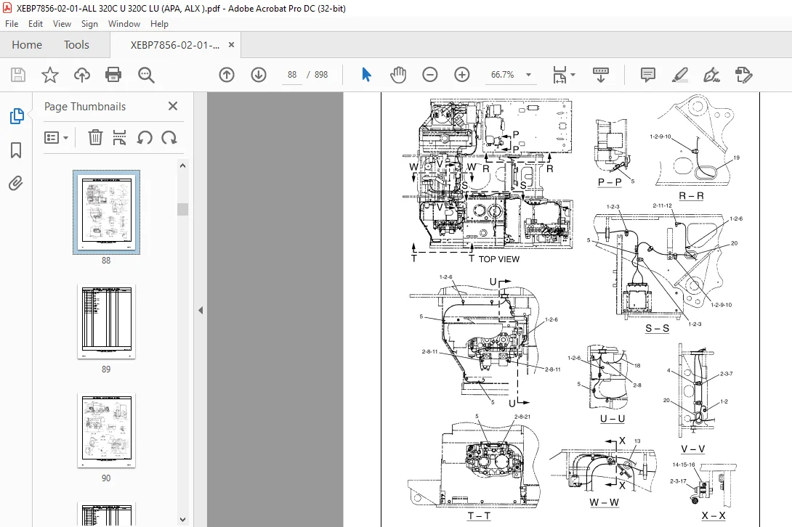Zoom in with the plus icon
792x527 pixels.
coord(461,75)
